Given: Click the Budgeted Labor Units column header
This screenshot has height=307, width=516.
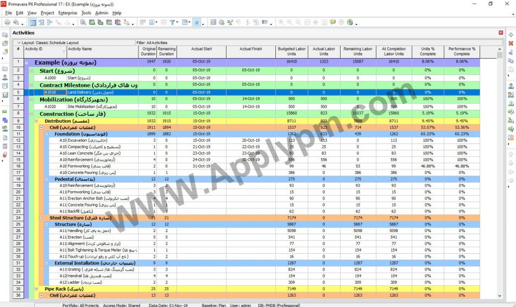Looking at the screenshot, I should 292,52.
